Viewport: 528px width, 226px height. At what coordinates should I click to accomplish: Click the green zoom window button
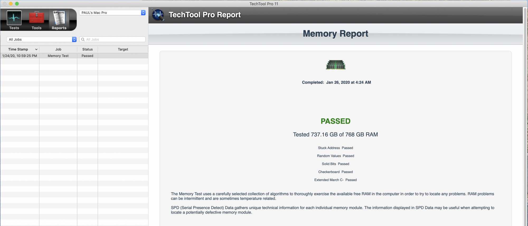pyautogui.click(x=17, y=4)
